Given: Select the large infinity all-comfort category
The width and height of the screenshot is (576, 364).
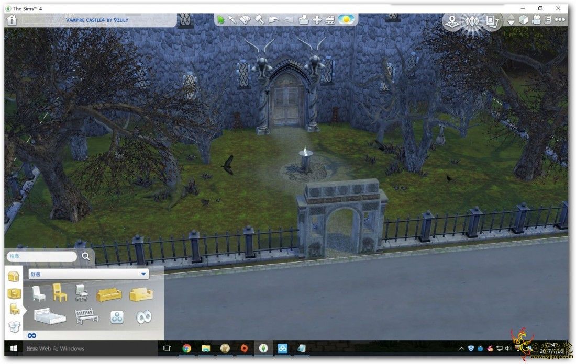Looking at the screenshot, I should (143, 316).
